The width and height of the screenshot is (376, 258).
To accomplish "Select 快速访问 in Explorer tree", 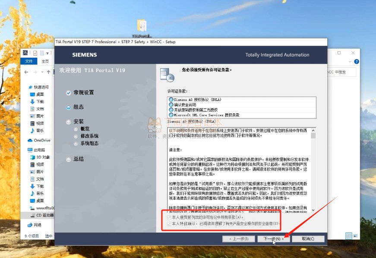I will coord(38,87).
